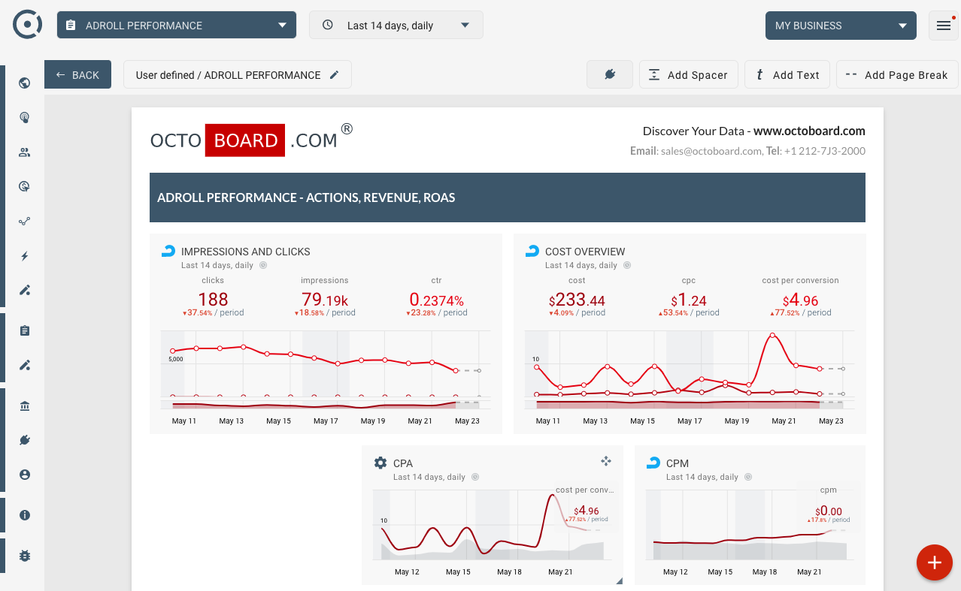Click the red plus add-widget button
961x591 pixels.
935,562
